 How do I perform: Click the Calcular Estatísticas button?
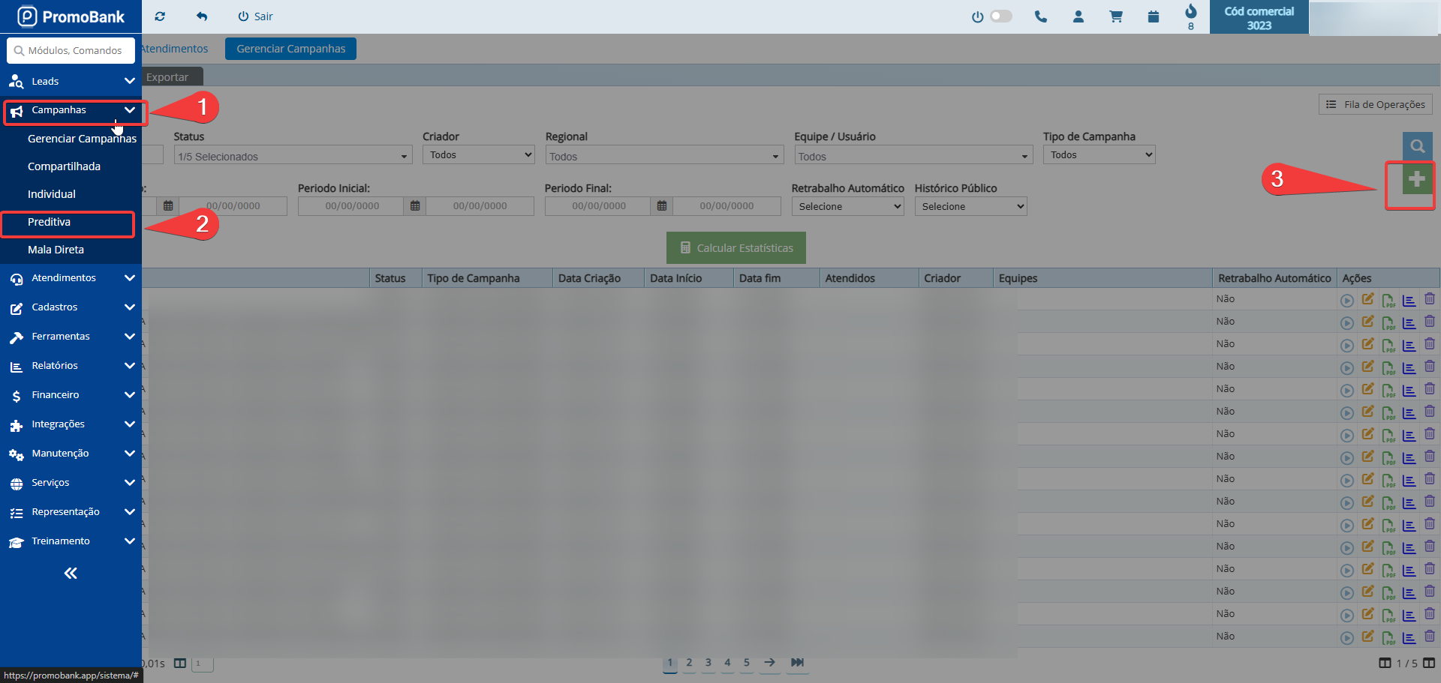pos(736,248)
